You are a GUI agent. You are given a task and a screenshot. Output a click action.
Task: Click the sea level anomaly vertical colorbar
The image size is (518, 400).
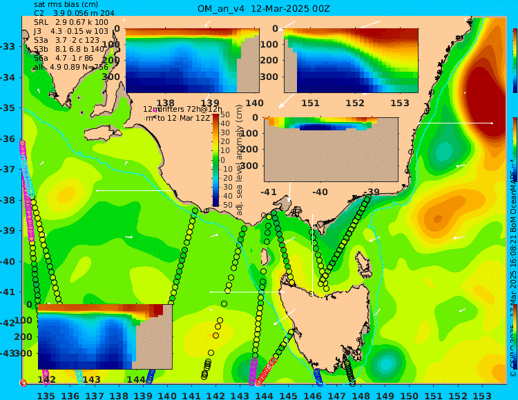click(x=215, y=160)
